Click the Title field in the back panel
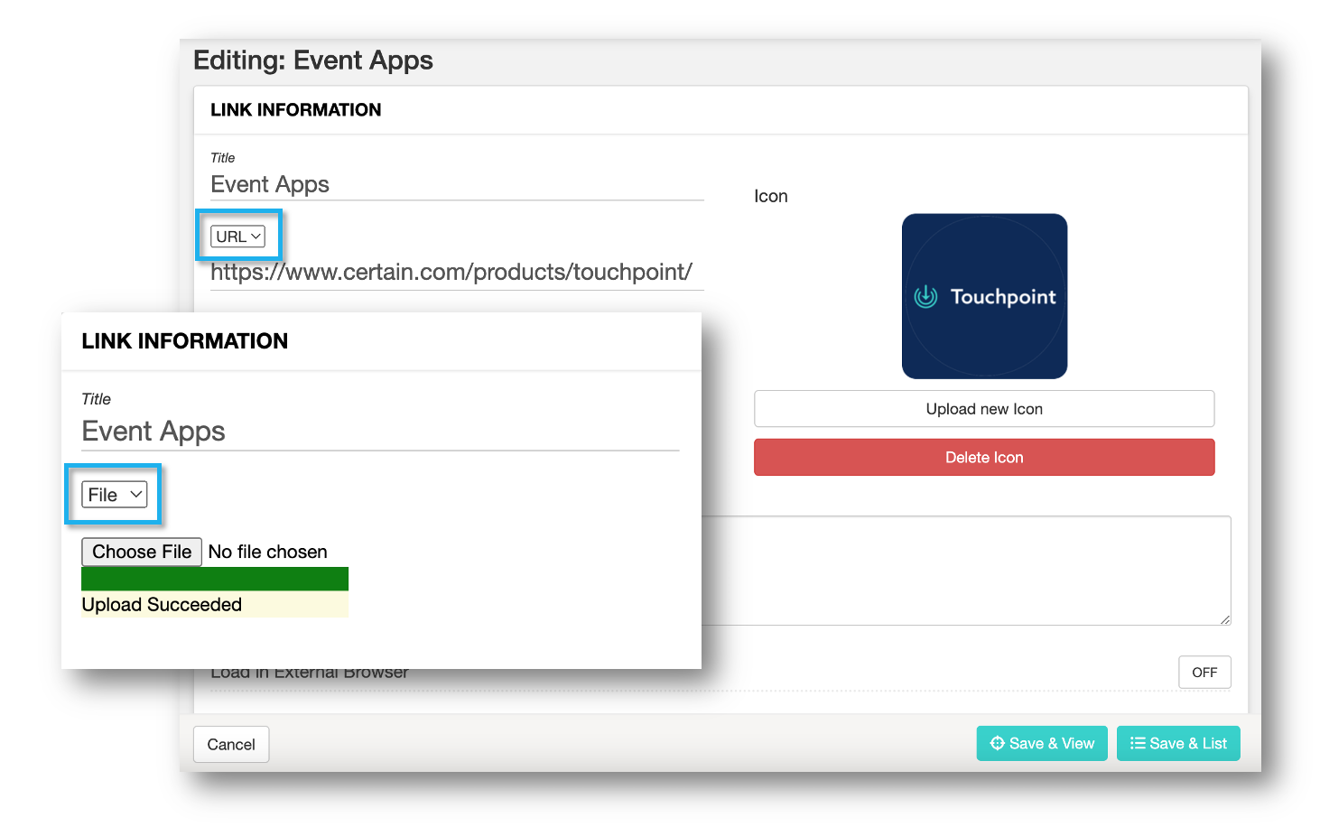1320x836 pixels. coord(457,184)
